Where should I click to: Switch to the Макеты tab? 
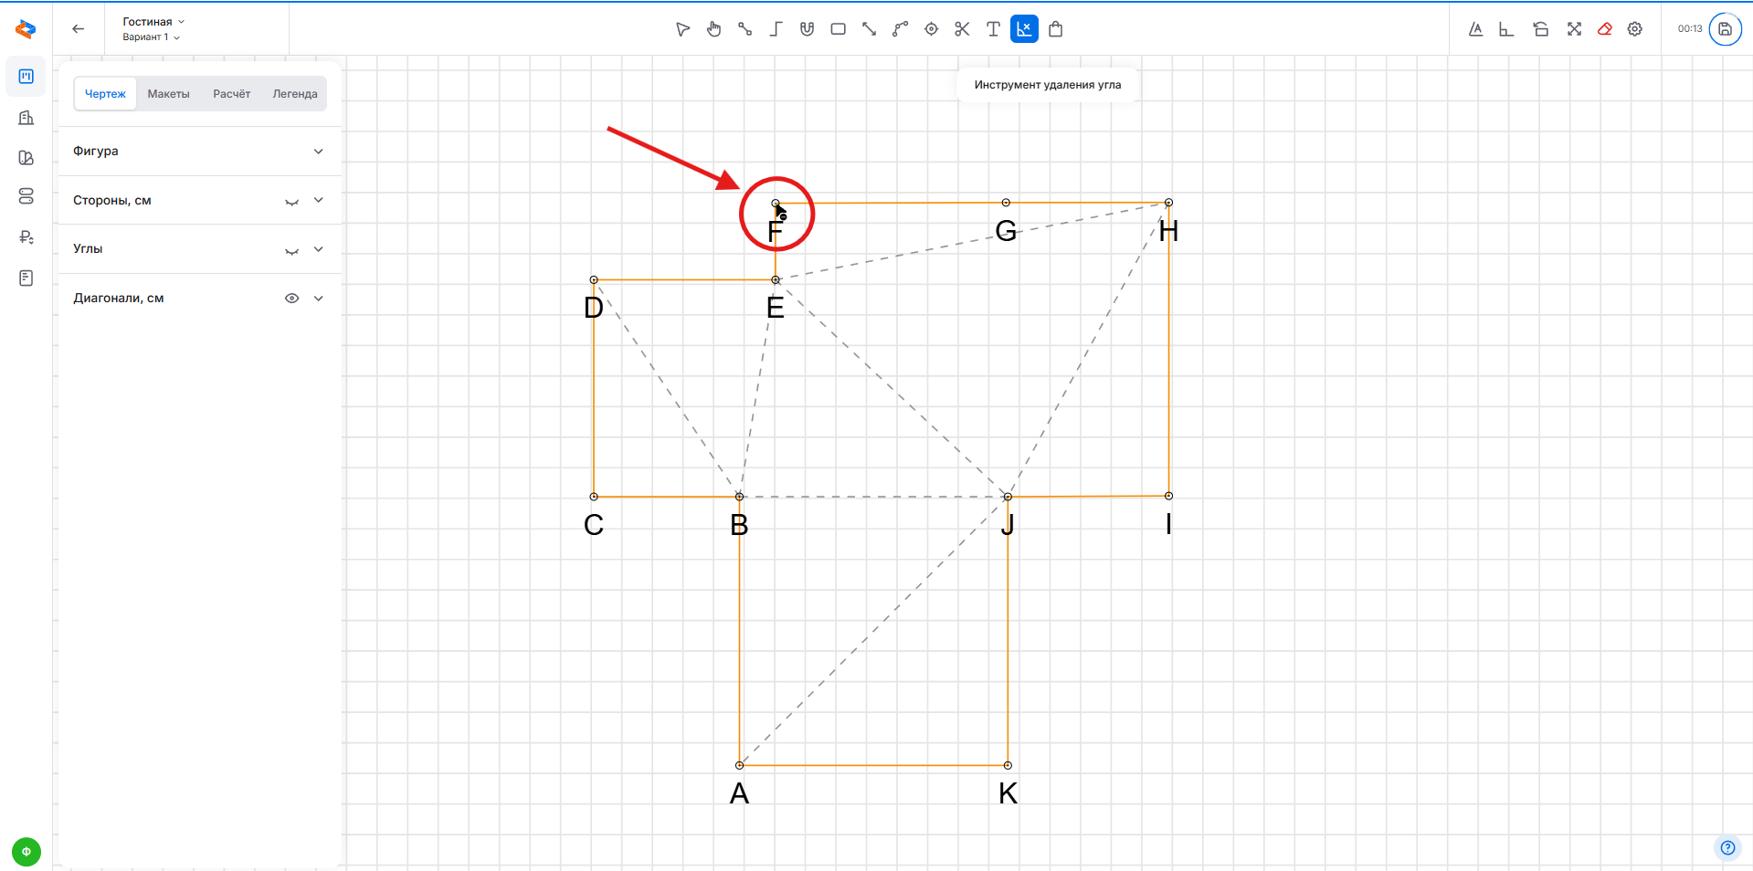click(168, 94)
